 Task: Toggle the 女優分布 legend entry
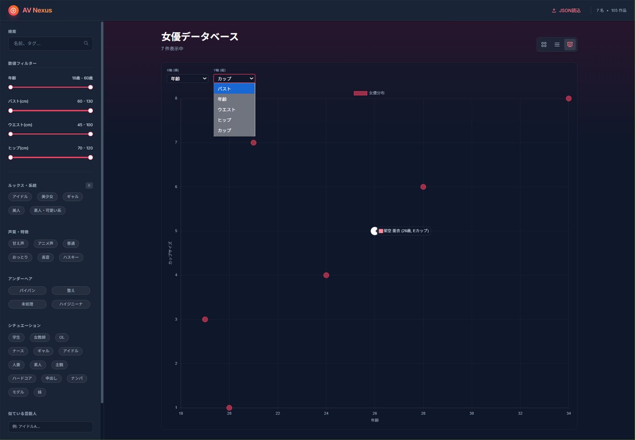(x=369, y=93)
